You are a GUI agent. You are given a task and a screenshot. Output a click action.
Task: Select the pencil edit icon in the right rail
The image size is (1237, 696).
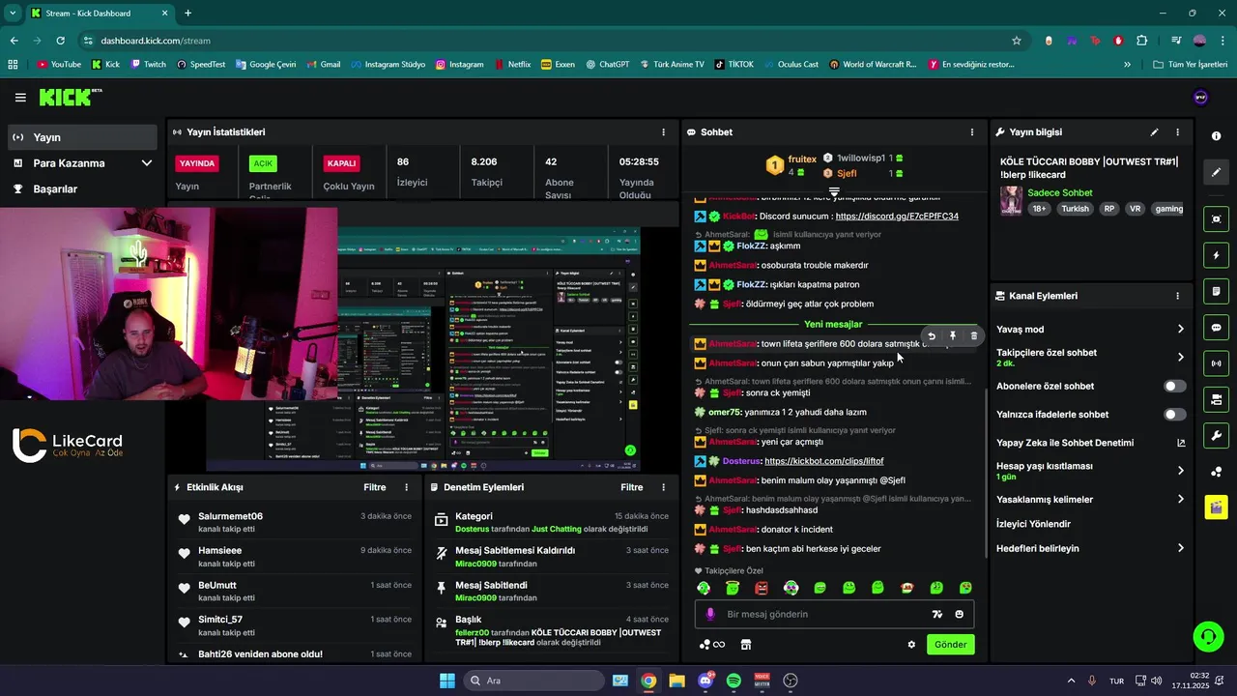pyautogui.click(x=1217, y=172)
